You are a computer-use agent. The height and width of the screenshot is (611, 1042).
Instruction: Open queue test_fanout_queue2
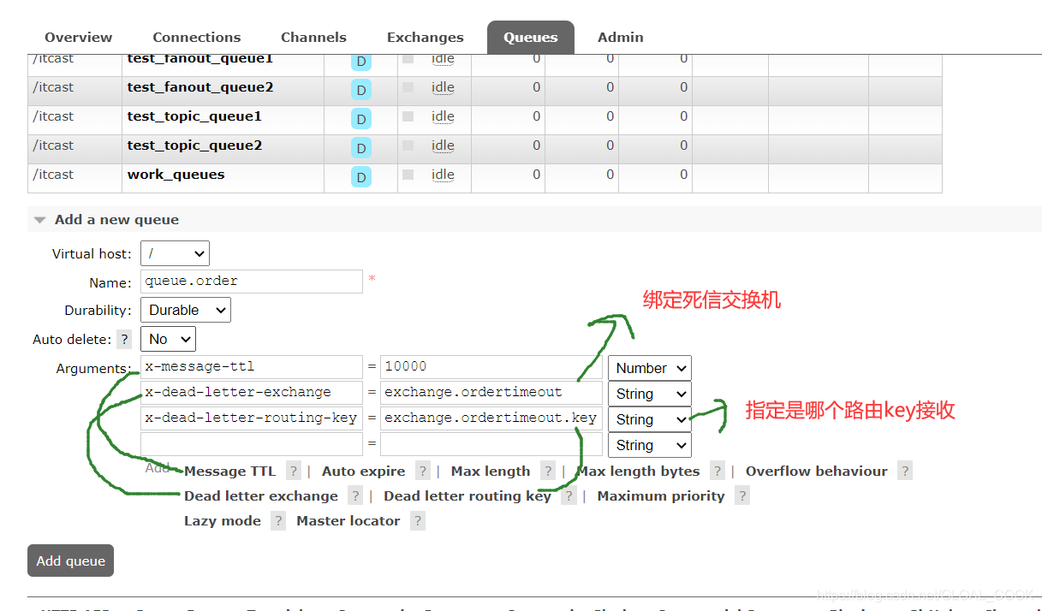point(200,87)
